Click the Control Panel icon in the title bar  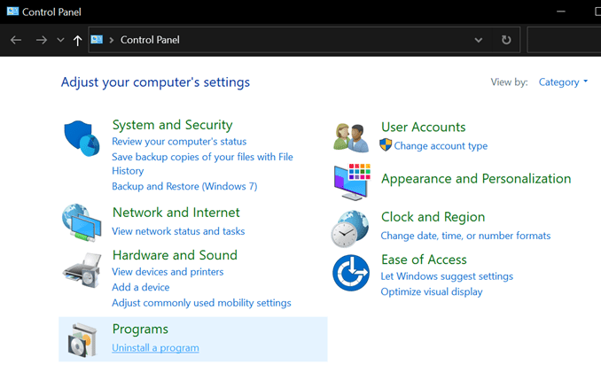pyautogui.click(x=12, y=12)
